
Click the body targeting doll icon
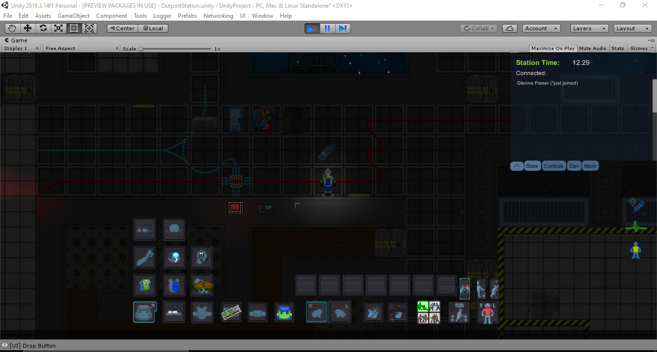pos(487,312)
